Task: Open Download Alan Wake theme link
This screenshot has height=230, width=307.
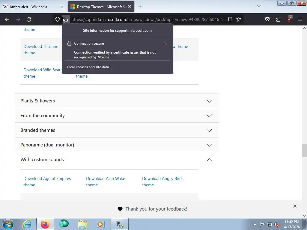Action: click(x=106, y=182)
